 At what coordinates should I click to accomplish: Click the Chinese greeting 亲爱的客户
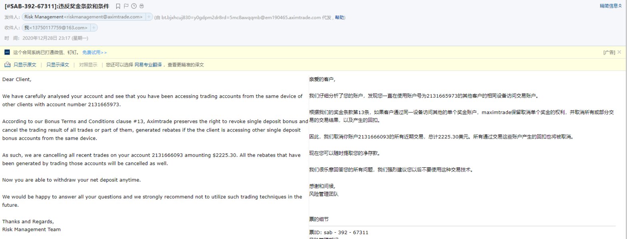coord(322,79)
